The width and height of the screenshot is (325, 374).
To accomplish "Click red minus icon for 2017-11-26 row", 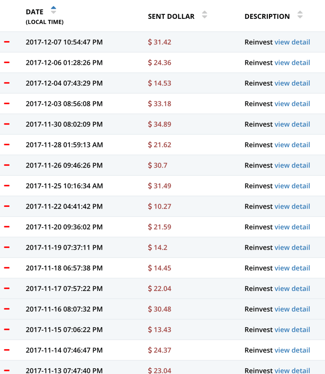I will pos(6,165).
